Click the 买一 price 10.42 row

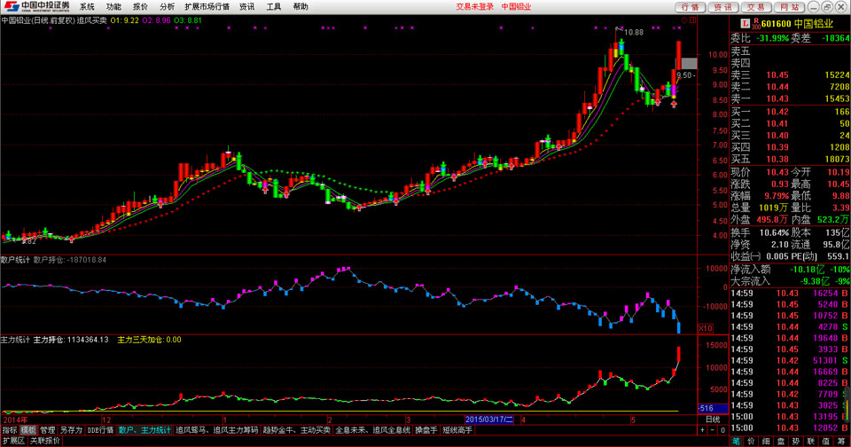790,112
